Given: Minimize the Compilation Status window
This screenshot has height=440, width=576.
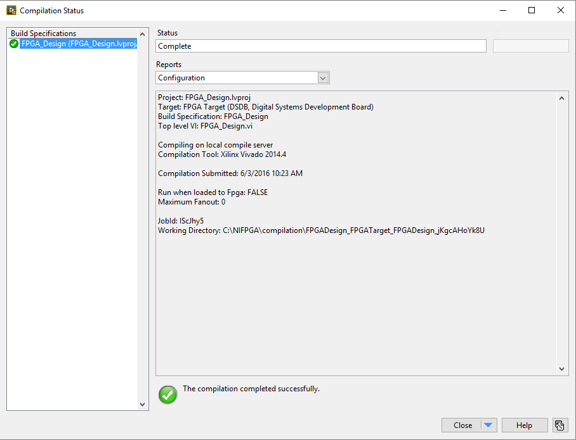Looking at the screenshot, I should pyautogui.click(x=503, y=10).
